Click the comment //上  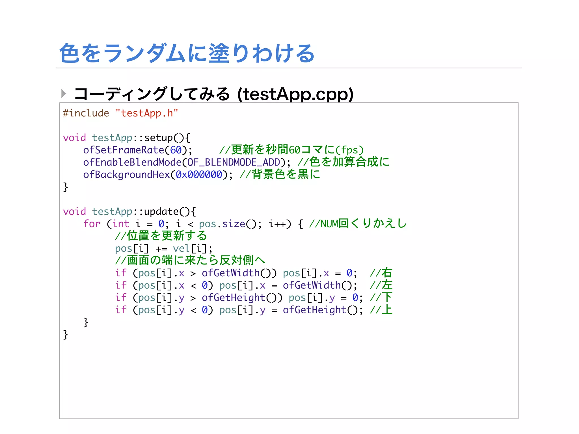point(381,310)
